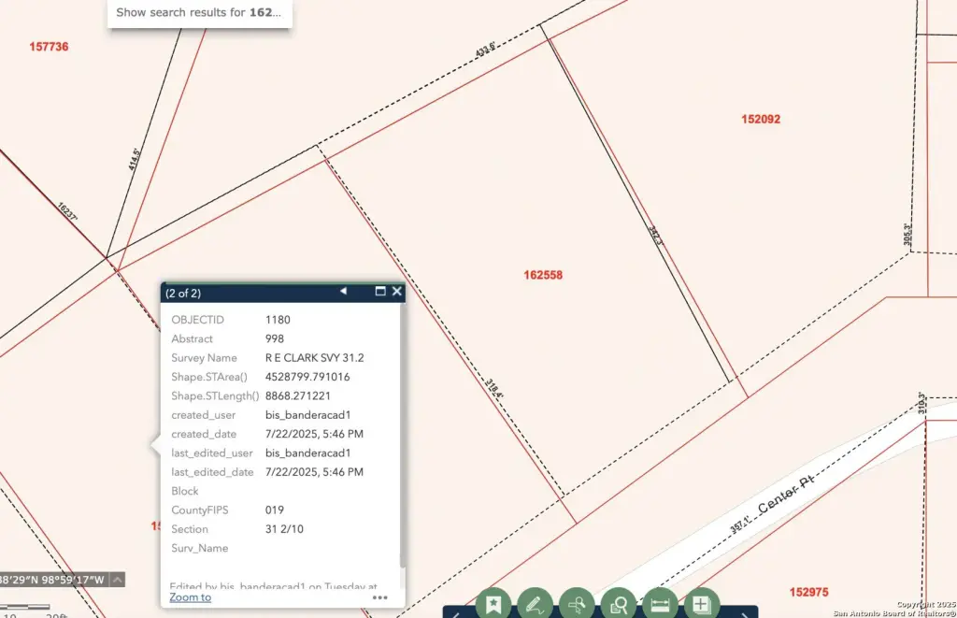The width and height of the screenshot is (957, 618).
Task: Close the feature info popup
Action: pos(397,292)
